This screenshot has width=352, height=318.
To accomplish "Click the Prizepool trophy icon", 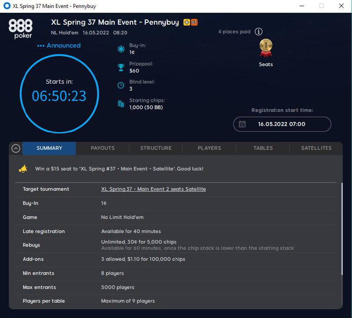I will point(121,67).
